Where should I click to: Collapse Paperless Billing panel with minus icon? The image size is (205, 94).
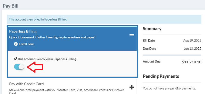coord(131,35)
